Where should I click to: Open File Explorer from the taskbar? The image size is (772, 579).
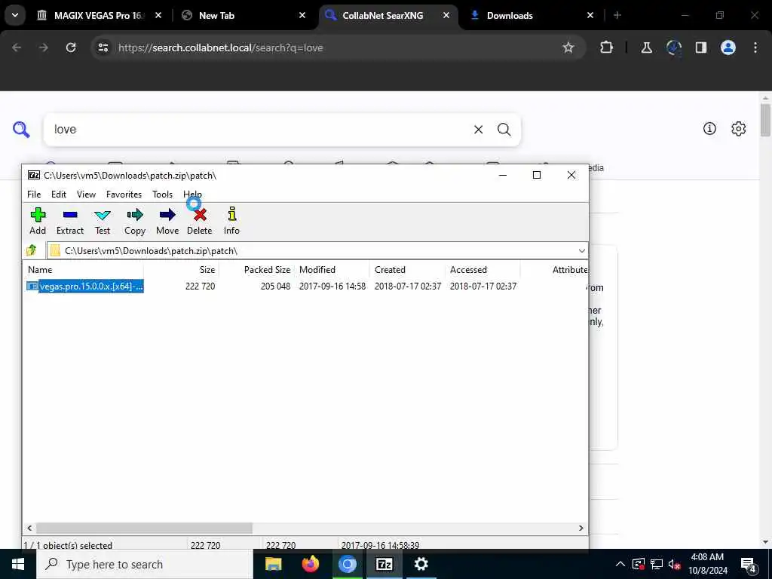pos(273,564)
